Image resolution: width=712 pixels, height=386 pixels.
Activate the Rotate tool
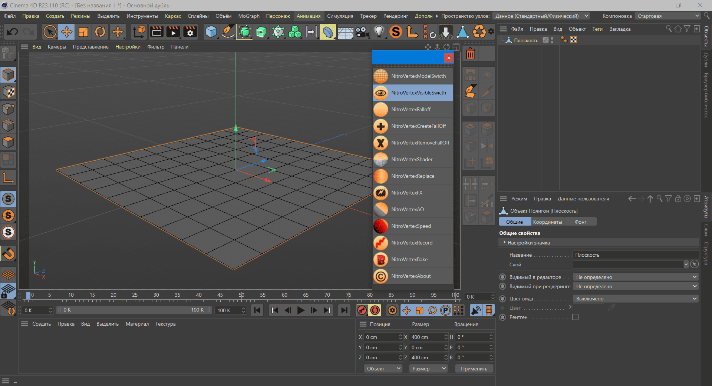click(x=100, y=32)
